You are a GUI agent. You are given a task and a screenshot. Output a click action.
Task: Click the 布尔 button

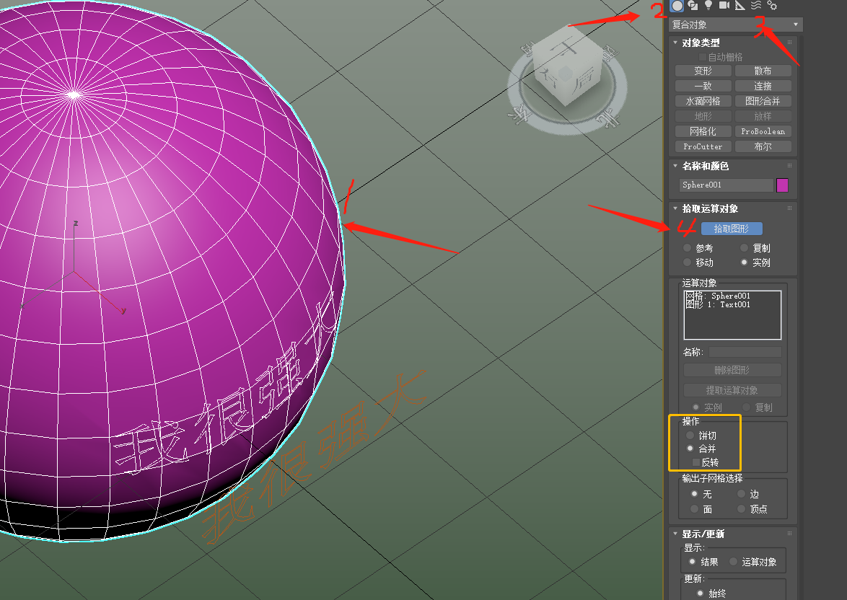(763, 146)
